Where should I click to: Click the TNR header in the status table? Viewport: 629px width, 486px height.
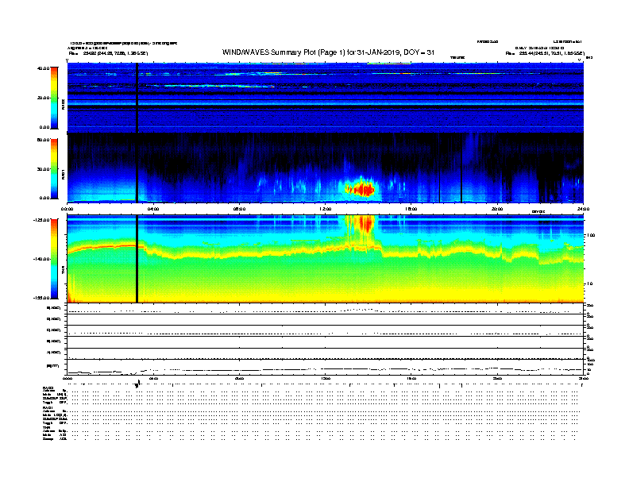tap(46, 427)
